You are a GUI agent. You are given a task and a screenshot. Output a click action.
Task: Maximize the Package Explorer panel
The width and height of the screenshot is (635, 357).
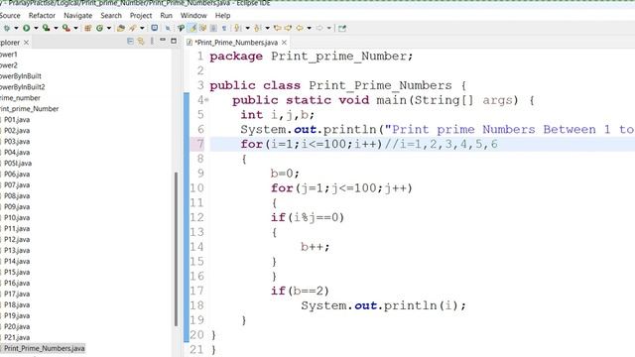(174, 41)
